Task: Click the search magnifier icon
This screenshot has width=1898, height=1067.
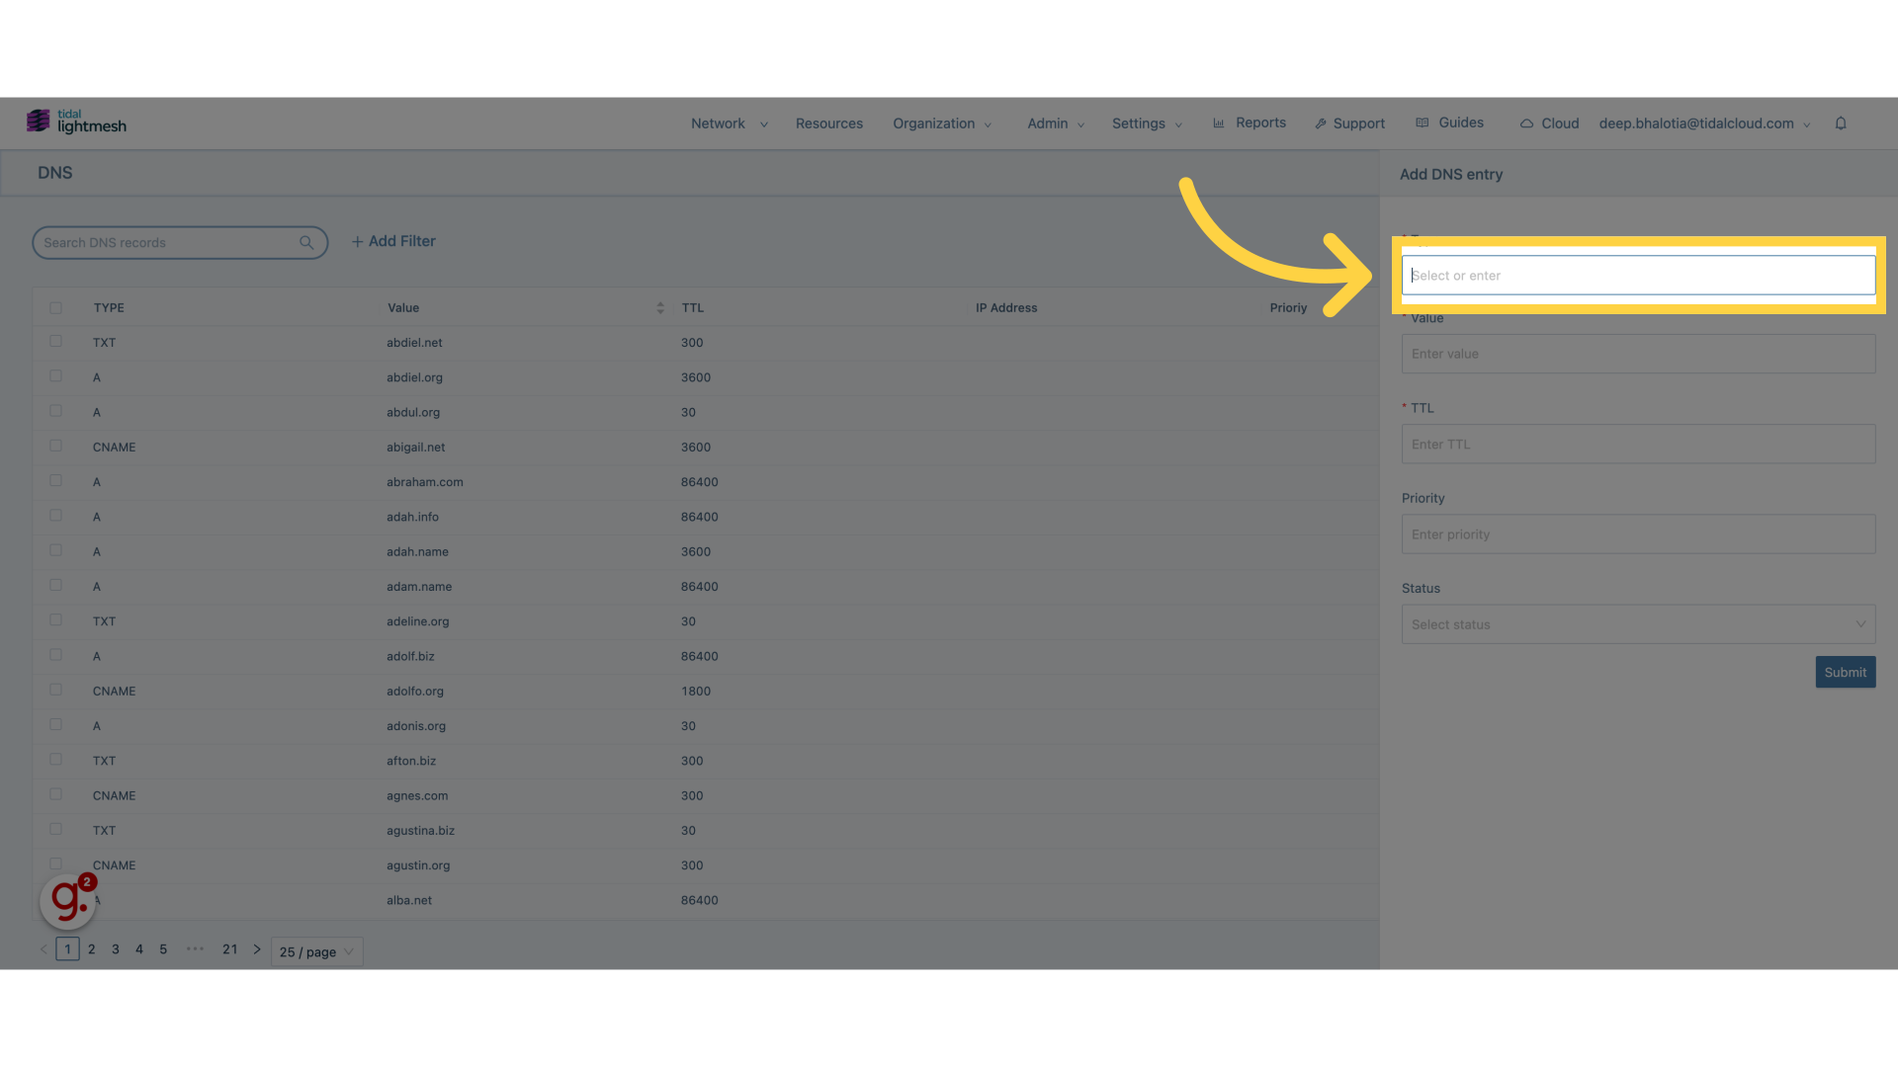Action: [306, 243]
